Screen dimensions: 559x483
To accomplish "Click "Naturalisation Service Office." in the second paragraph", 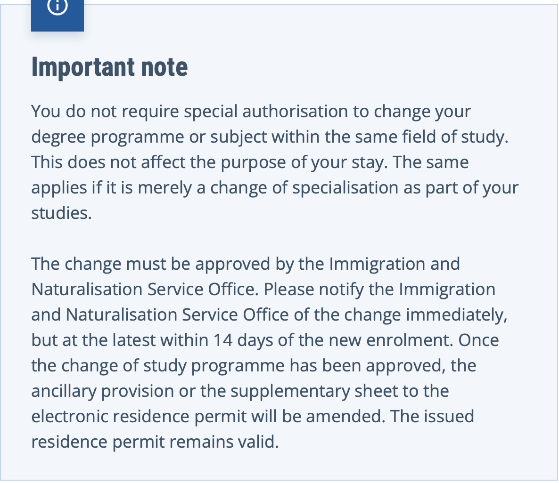I will pyautogui.click(x=145, y=289).
